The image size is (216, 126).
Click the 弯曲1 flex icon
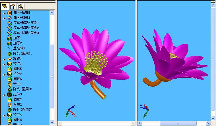10,84
